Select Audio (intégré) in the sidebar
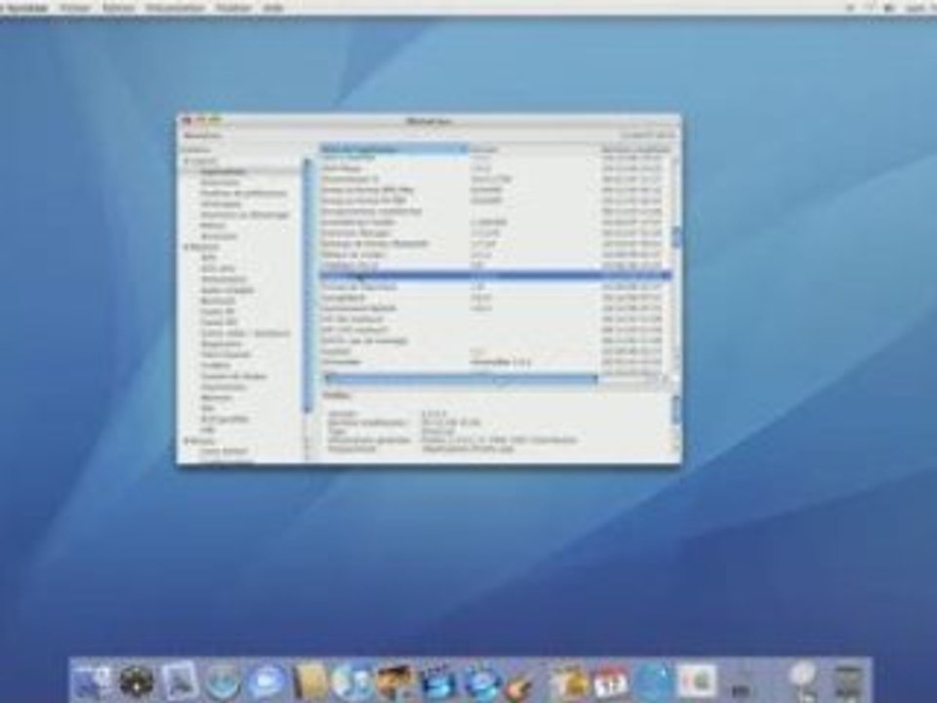 pos(227,290)
